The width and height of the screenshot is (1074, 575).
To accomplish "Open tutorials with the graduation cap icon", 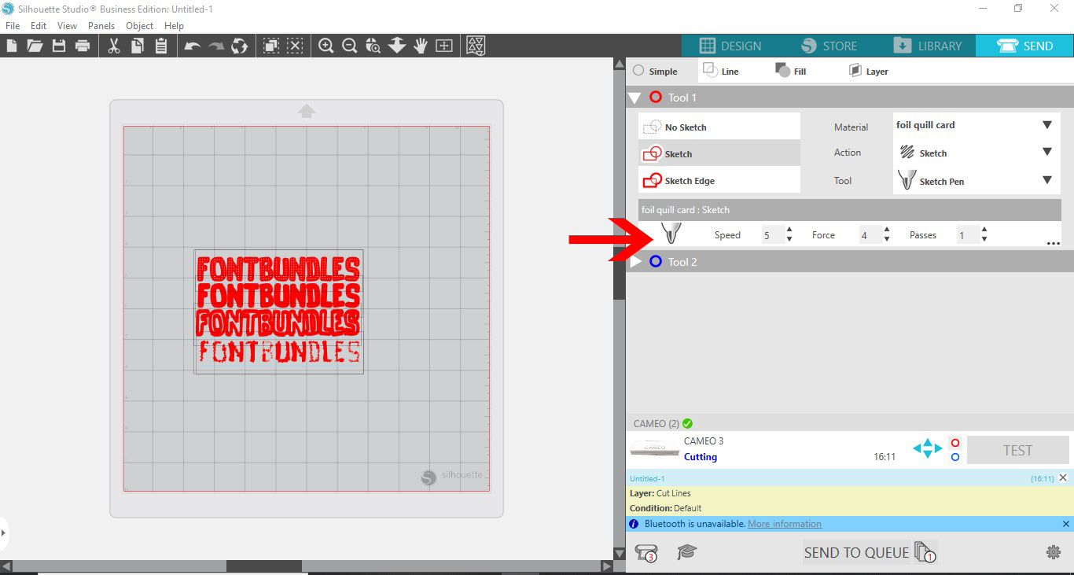I will [x=687, y=551].
